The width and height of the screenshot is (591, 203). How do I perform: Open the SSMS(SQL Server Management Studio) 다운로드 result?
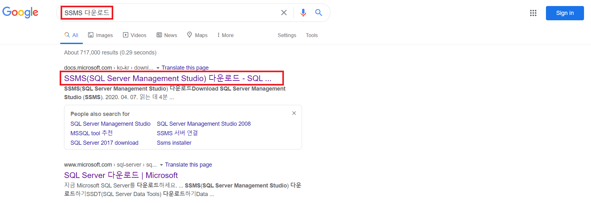[167, 78]
